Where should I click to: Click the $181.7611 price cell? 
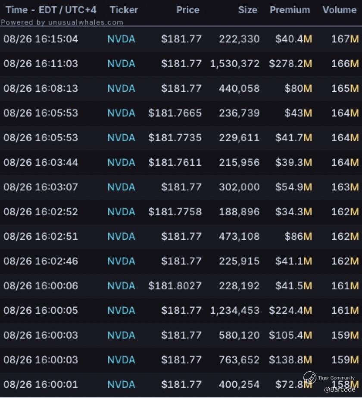(175, 162)
